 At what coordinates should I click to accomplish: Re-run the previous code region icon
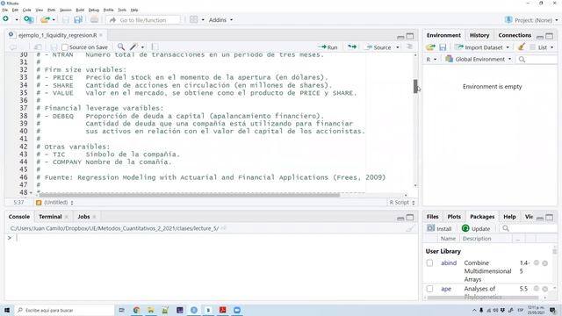tap(352, 47)
